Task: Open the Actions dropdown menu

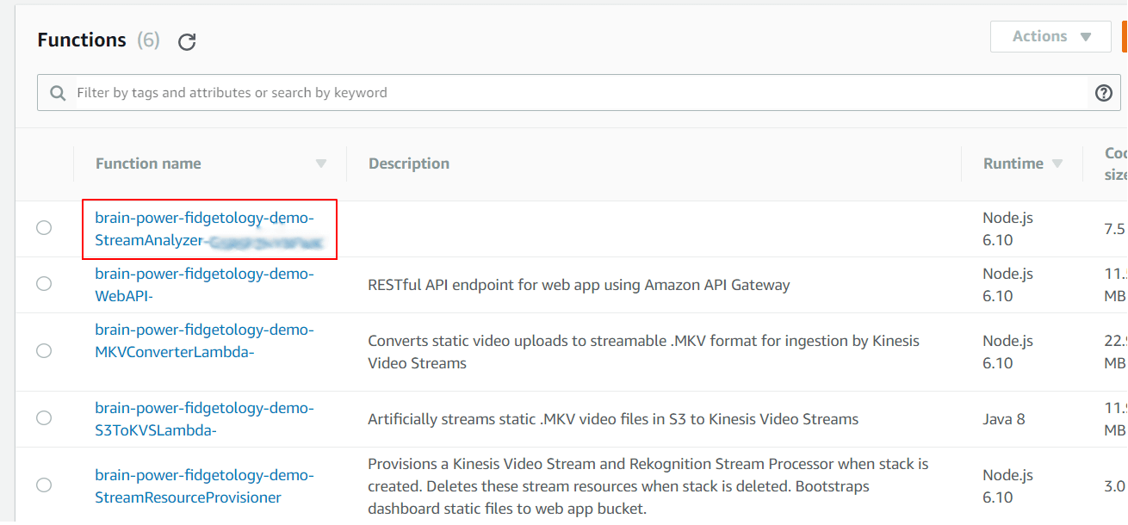Action: [1051, 36]
